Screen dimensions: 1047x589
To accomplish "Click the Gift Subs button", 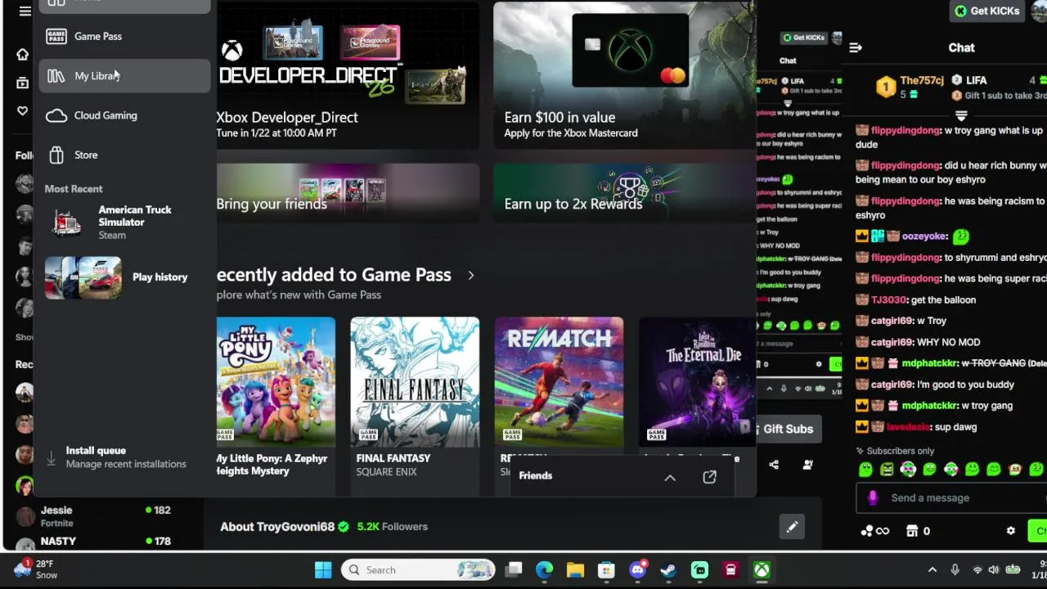I will pos(788,429).
